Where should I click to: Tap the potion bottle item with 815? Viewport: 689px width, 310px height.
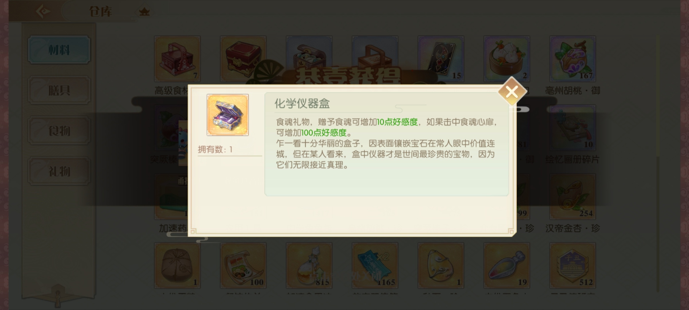click(x=309, y=266)
